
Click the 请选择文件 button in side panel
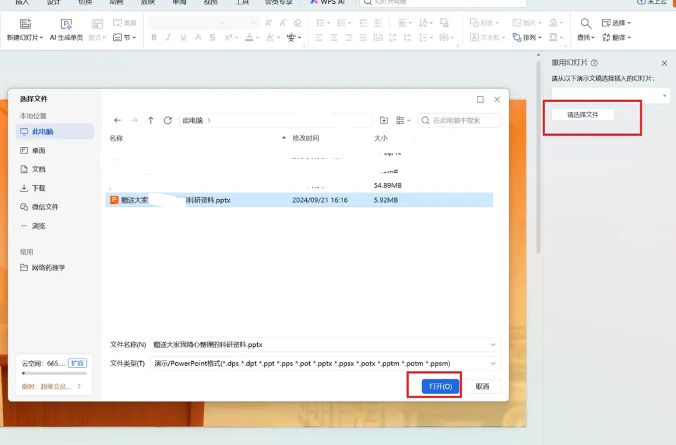pos(583,115)
